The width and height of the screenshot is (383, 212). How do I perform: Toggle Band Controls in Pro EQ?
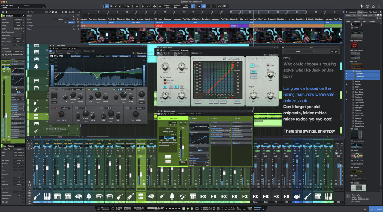tap(76, 56)
